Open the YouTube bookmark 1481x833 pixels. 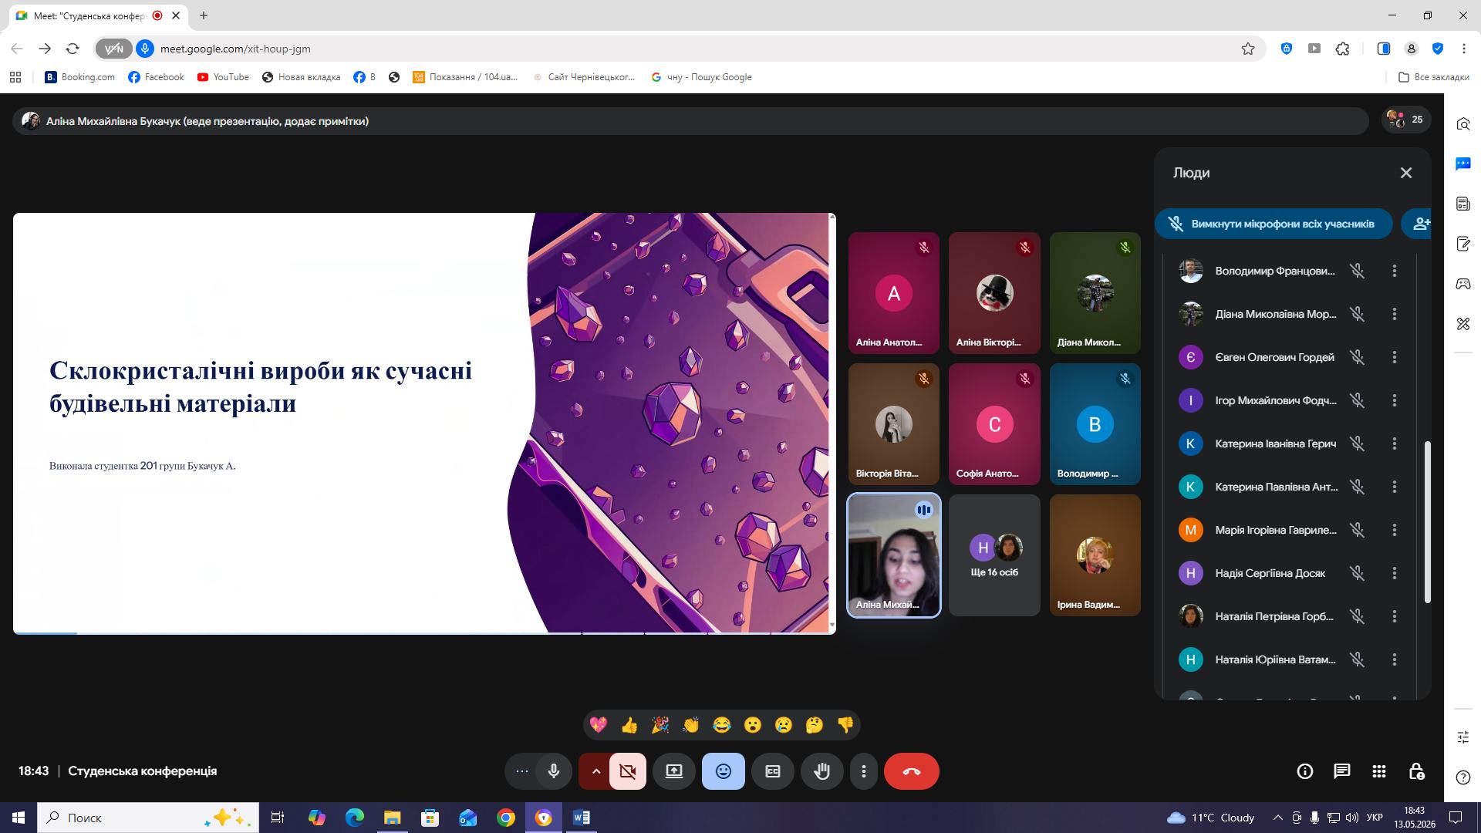click(223, 77)
